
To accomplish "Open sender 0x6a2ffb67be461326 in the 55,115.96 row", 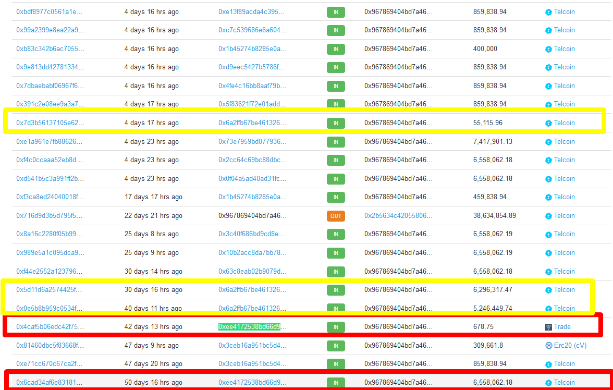I will (252, 123).
